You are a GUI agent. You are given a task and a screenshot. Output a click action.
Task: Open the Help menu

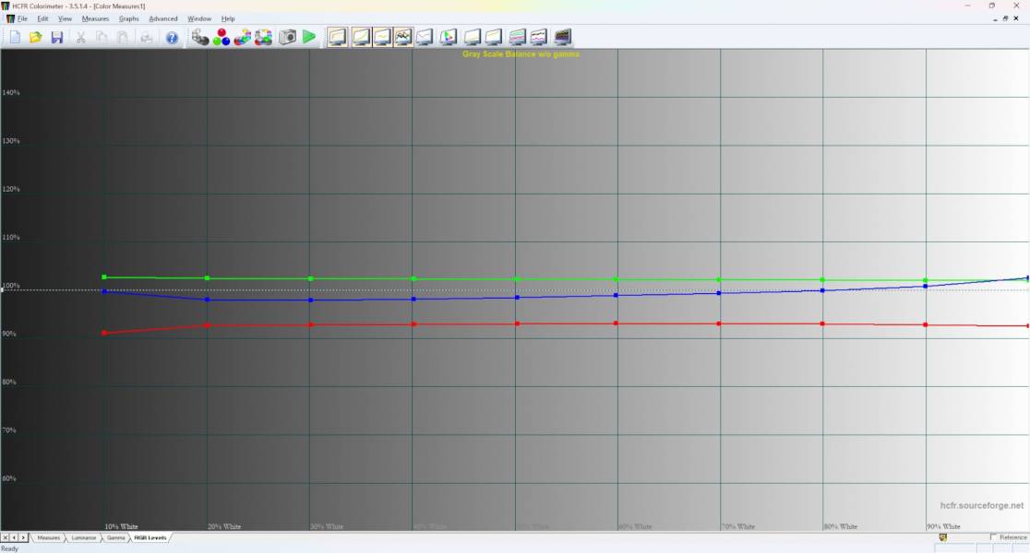228,19
